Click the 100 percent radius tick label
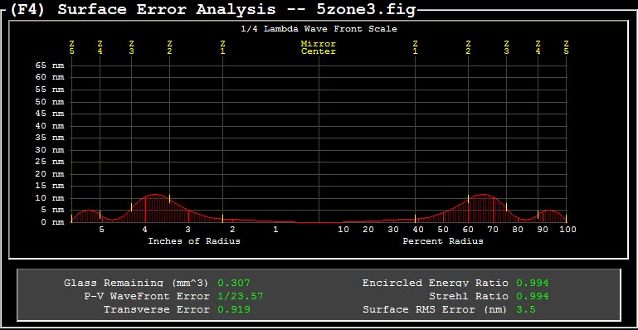Screen dimensions: 638x330 [x=568, y=229]
